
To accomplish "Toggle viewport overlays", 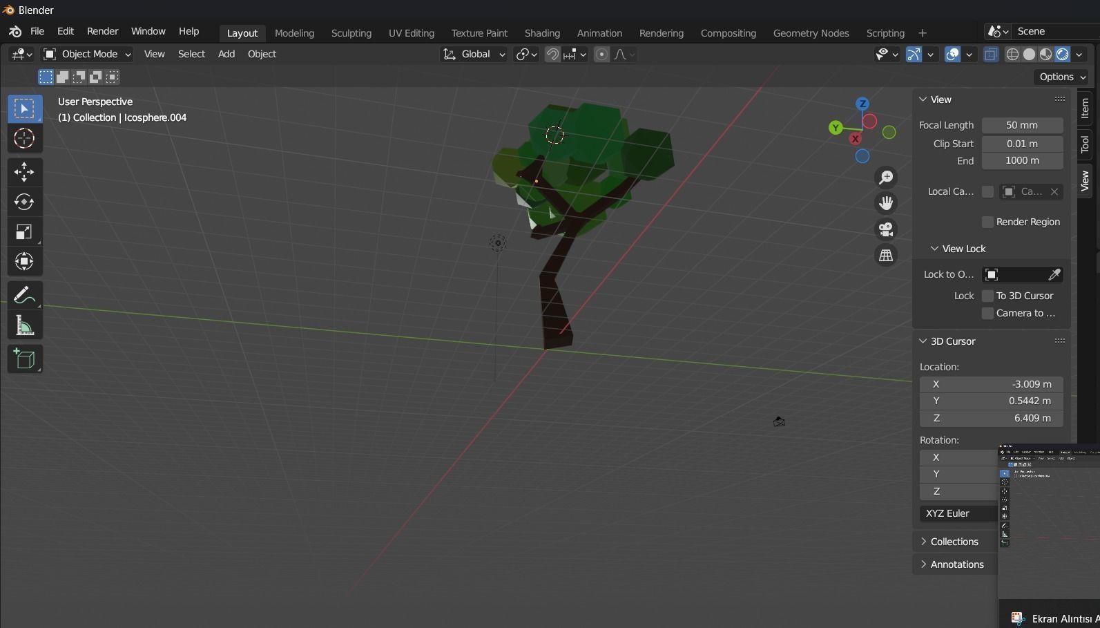I will pyautogui.click(x=952, y=55).
